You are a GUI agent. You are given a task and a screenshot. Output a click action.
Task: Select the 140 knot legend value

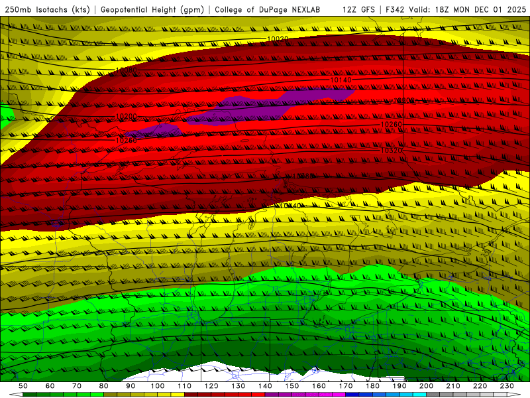click(266, 386)
